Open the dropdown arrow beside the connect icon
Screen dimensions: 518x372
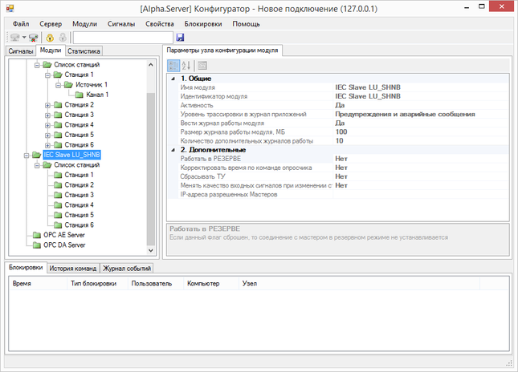pos(24,37)
